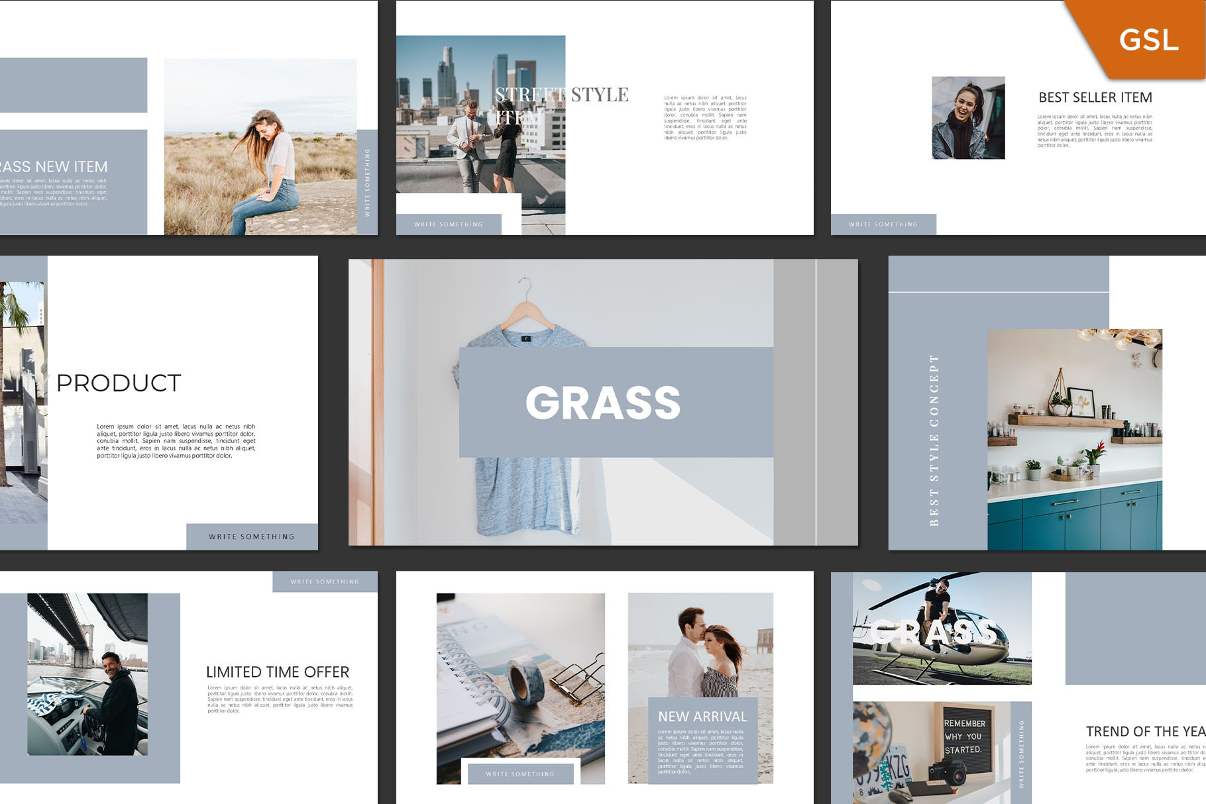The image size is (1206, 804).
Task: Select the BEST SELLER ITEM heading
Action: click(x=1095, y=97)
